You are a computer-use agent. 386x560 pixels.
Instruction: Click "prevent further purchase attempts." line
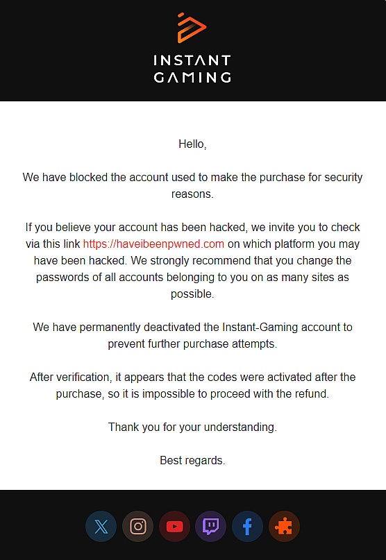tap(192, 344)
